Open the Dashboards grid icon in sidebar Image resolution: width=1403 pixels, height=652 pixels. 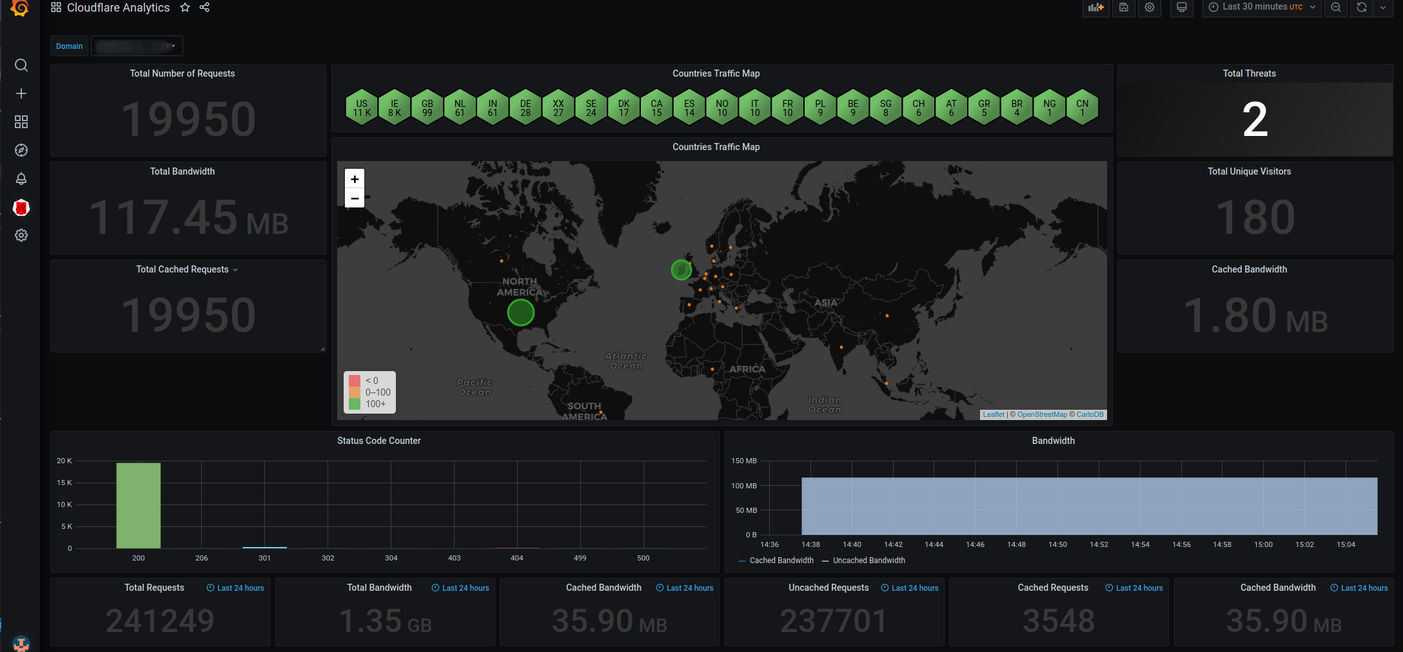(x=21, y=122)
